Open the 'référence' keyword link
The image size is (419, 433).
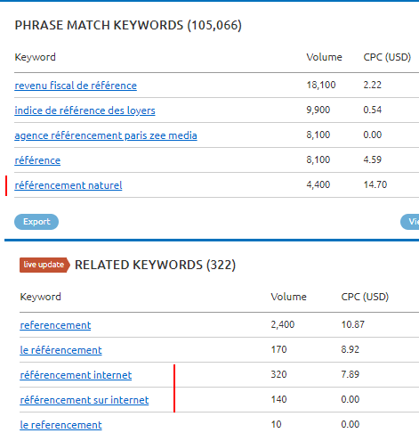pos(37,160)
